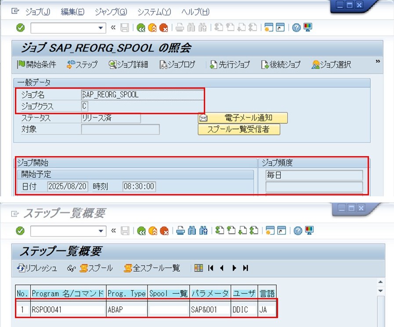394x327 pixels.
Task: Click リフレッシュ in the step list
Action: 37,268
